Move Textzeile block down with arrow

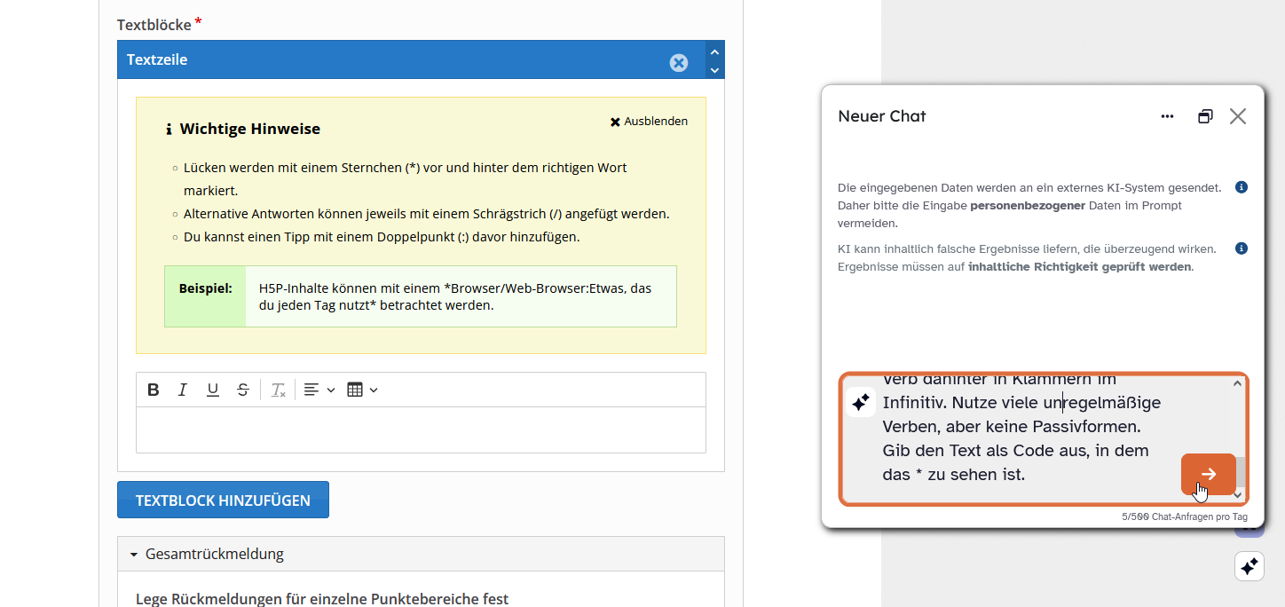(x=714, y=70)
